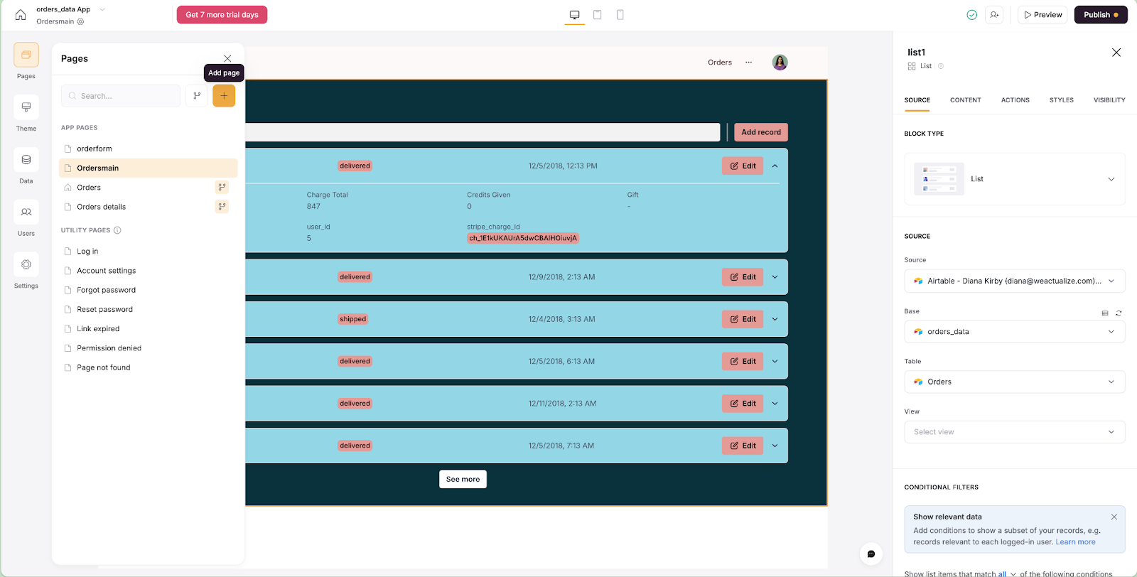Screen dimensions: 1137x577
Task: Close the Pages panel
Action: 227,58
